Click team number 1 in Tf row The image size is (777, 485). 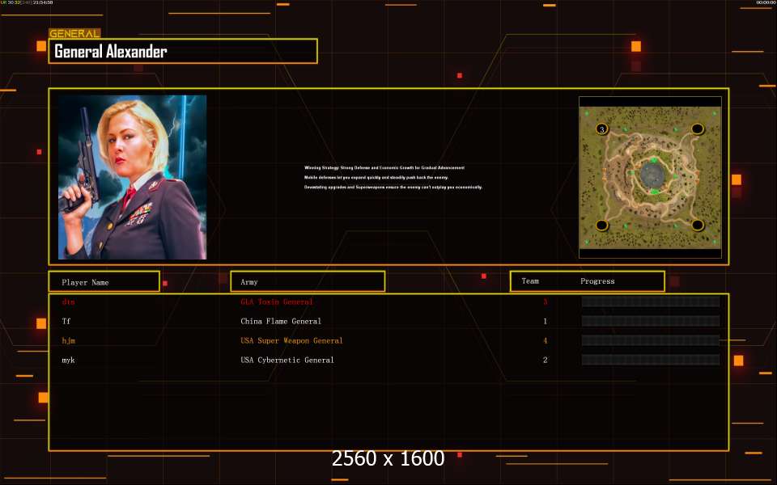pos(545,321)
